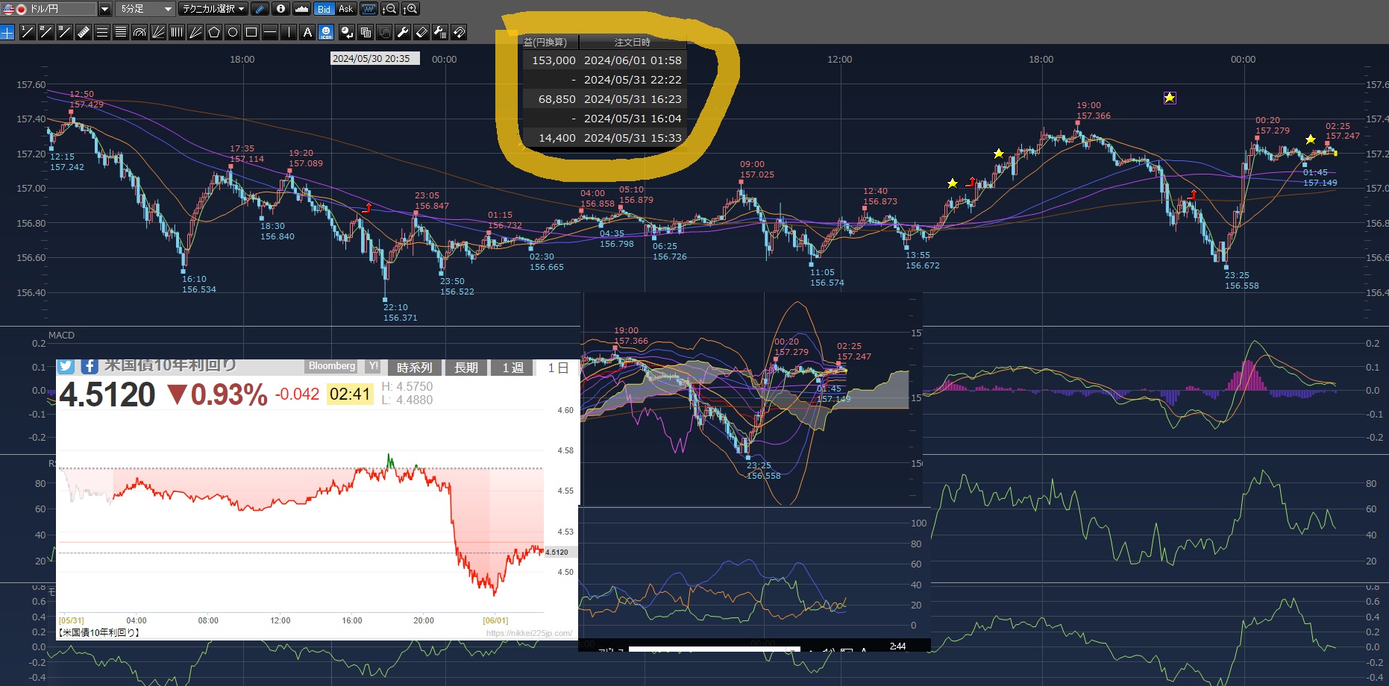
Task: Select the Fibonacci fan lines tool
Action: pyautogui.click(x=158, y=32)
